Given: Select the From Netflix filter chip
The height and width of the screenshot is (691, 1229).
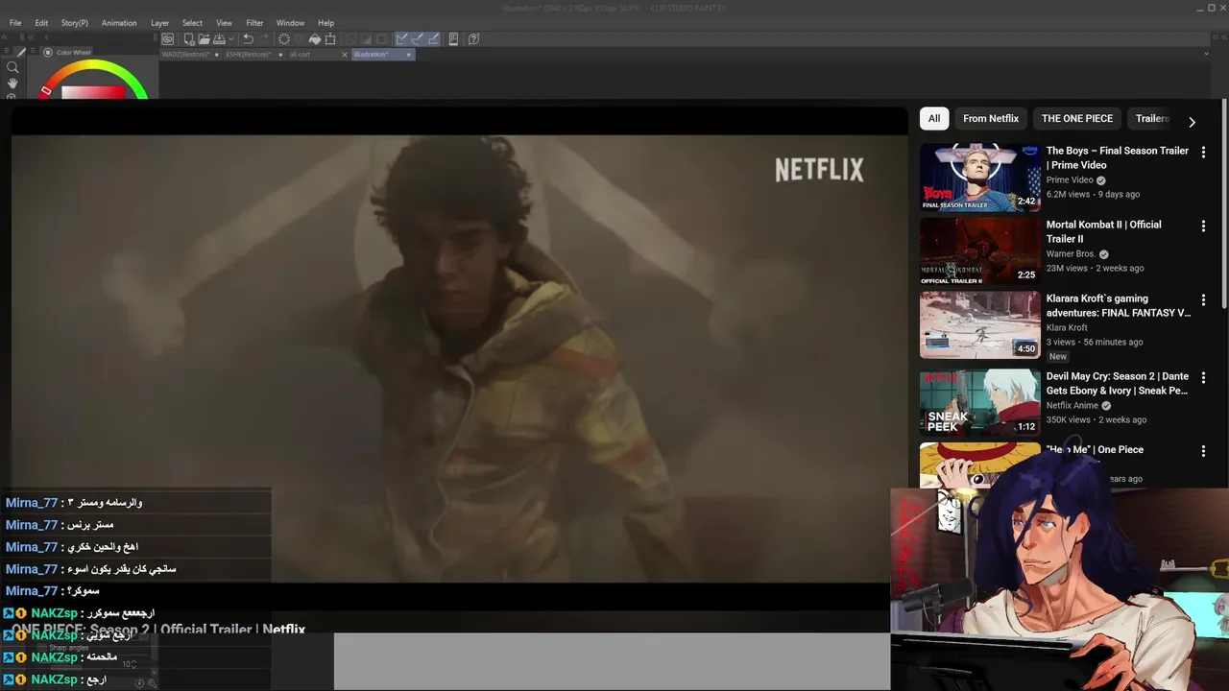Looking at the screenshot, I should (x=991, y=118).
